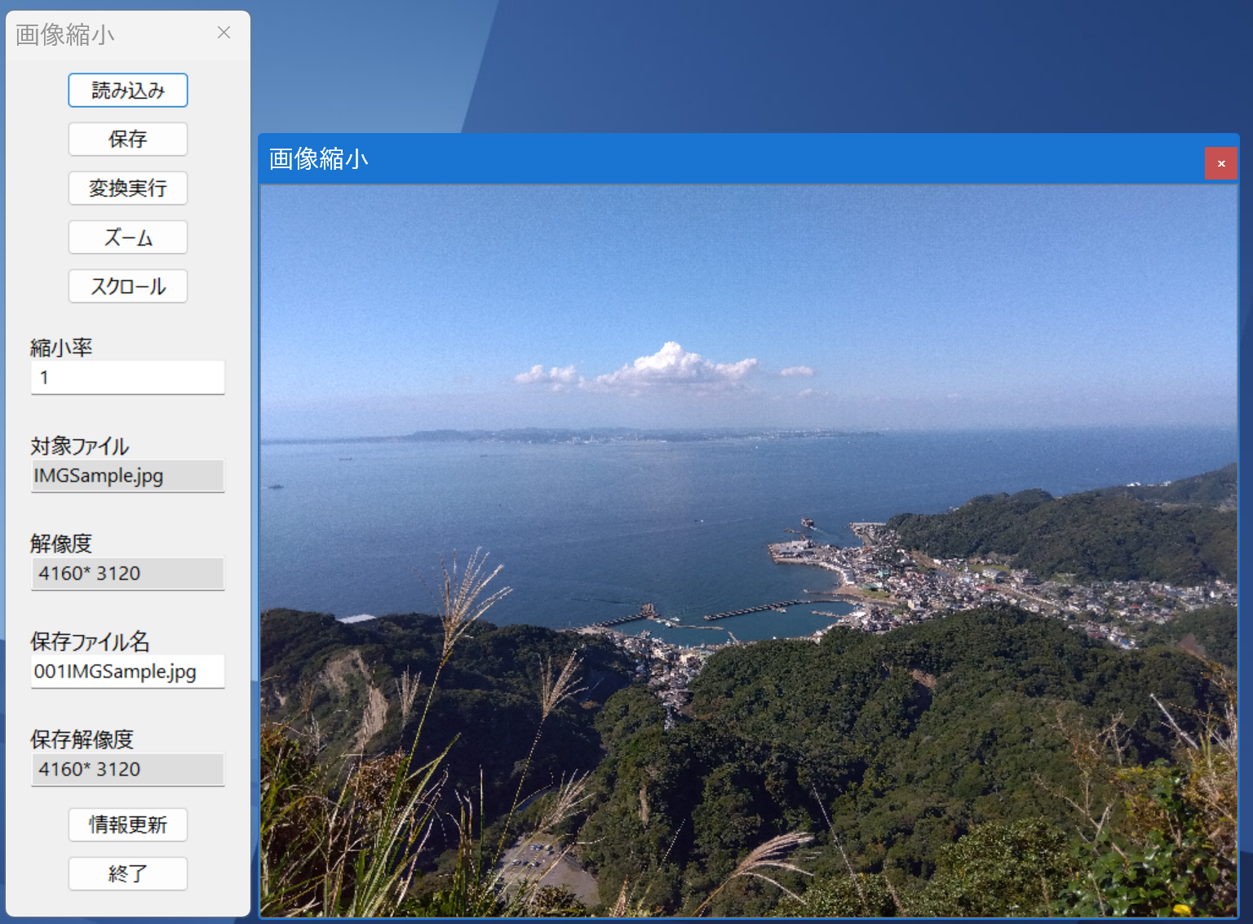1253x924 pixels.
Task: Focus the 縮小率 input containing 1
Action: pyautogui.click(x=128, y=378)
